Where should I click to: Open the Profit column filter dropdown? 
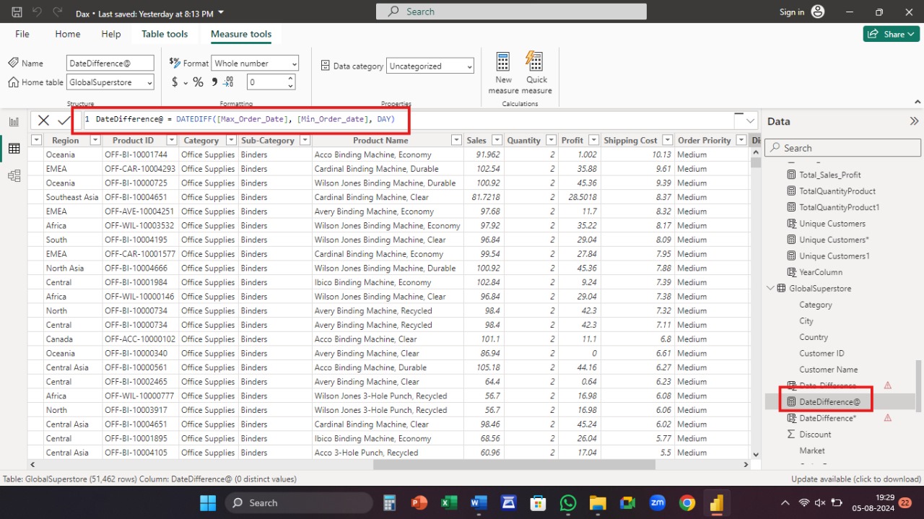(x=593, y=140)
